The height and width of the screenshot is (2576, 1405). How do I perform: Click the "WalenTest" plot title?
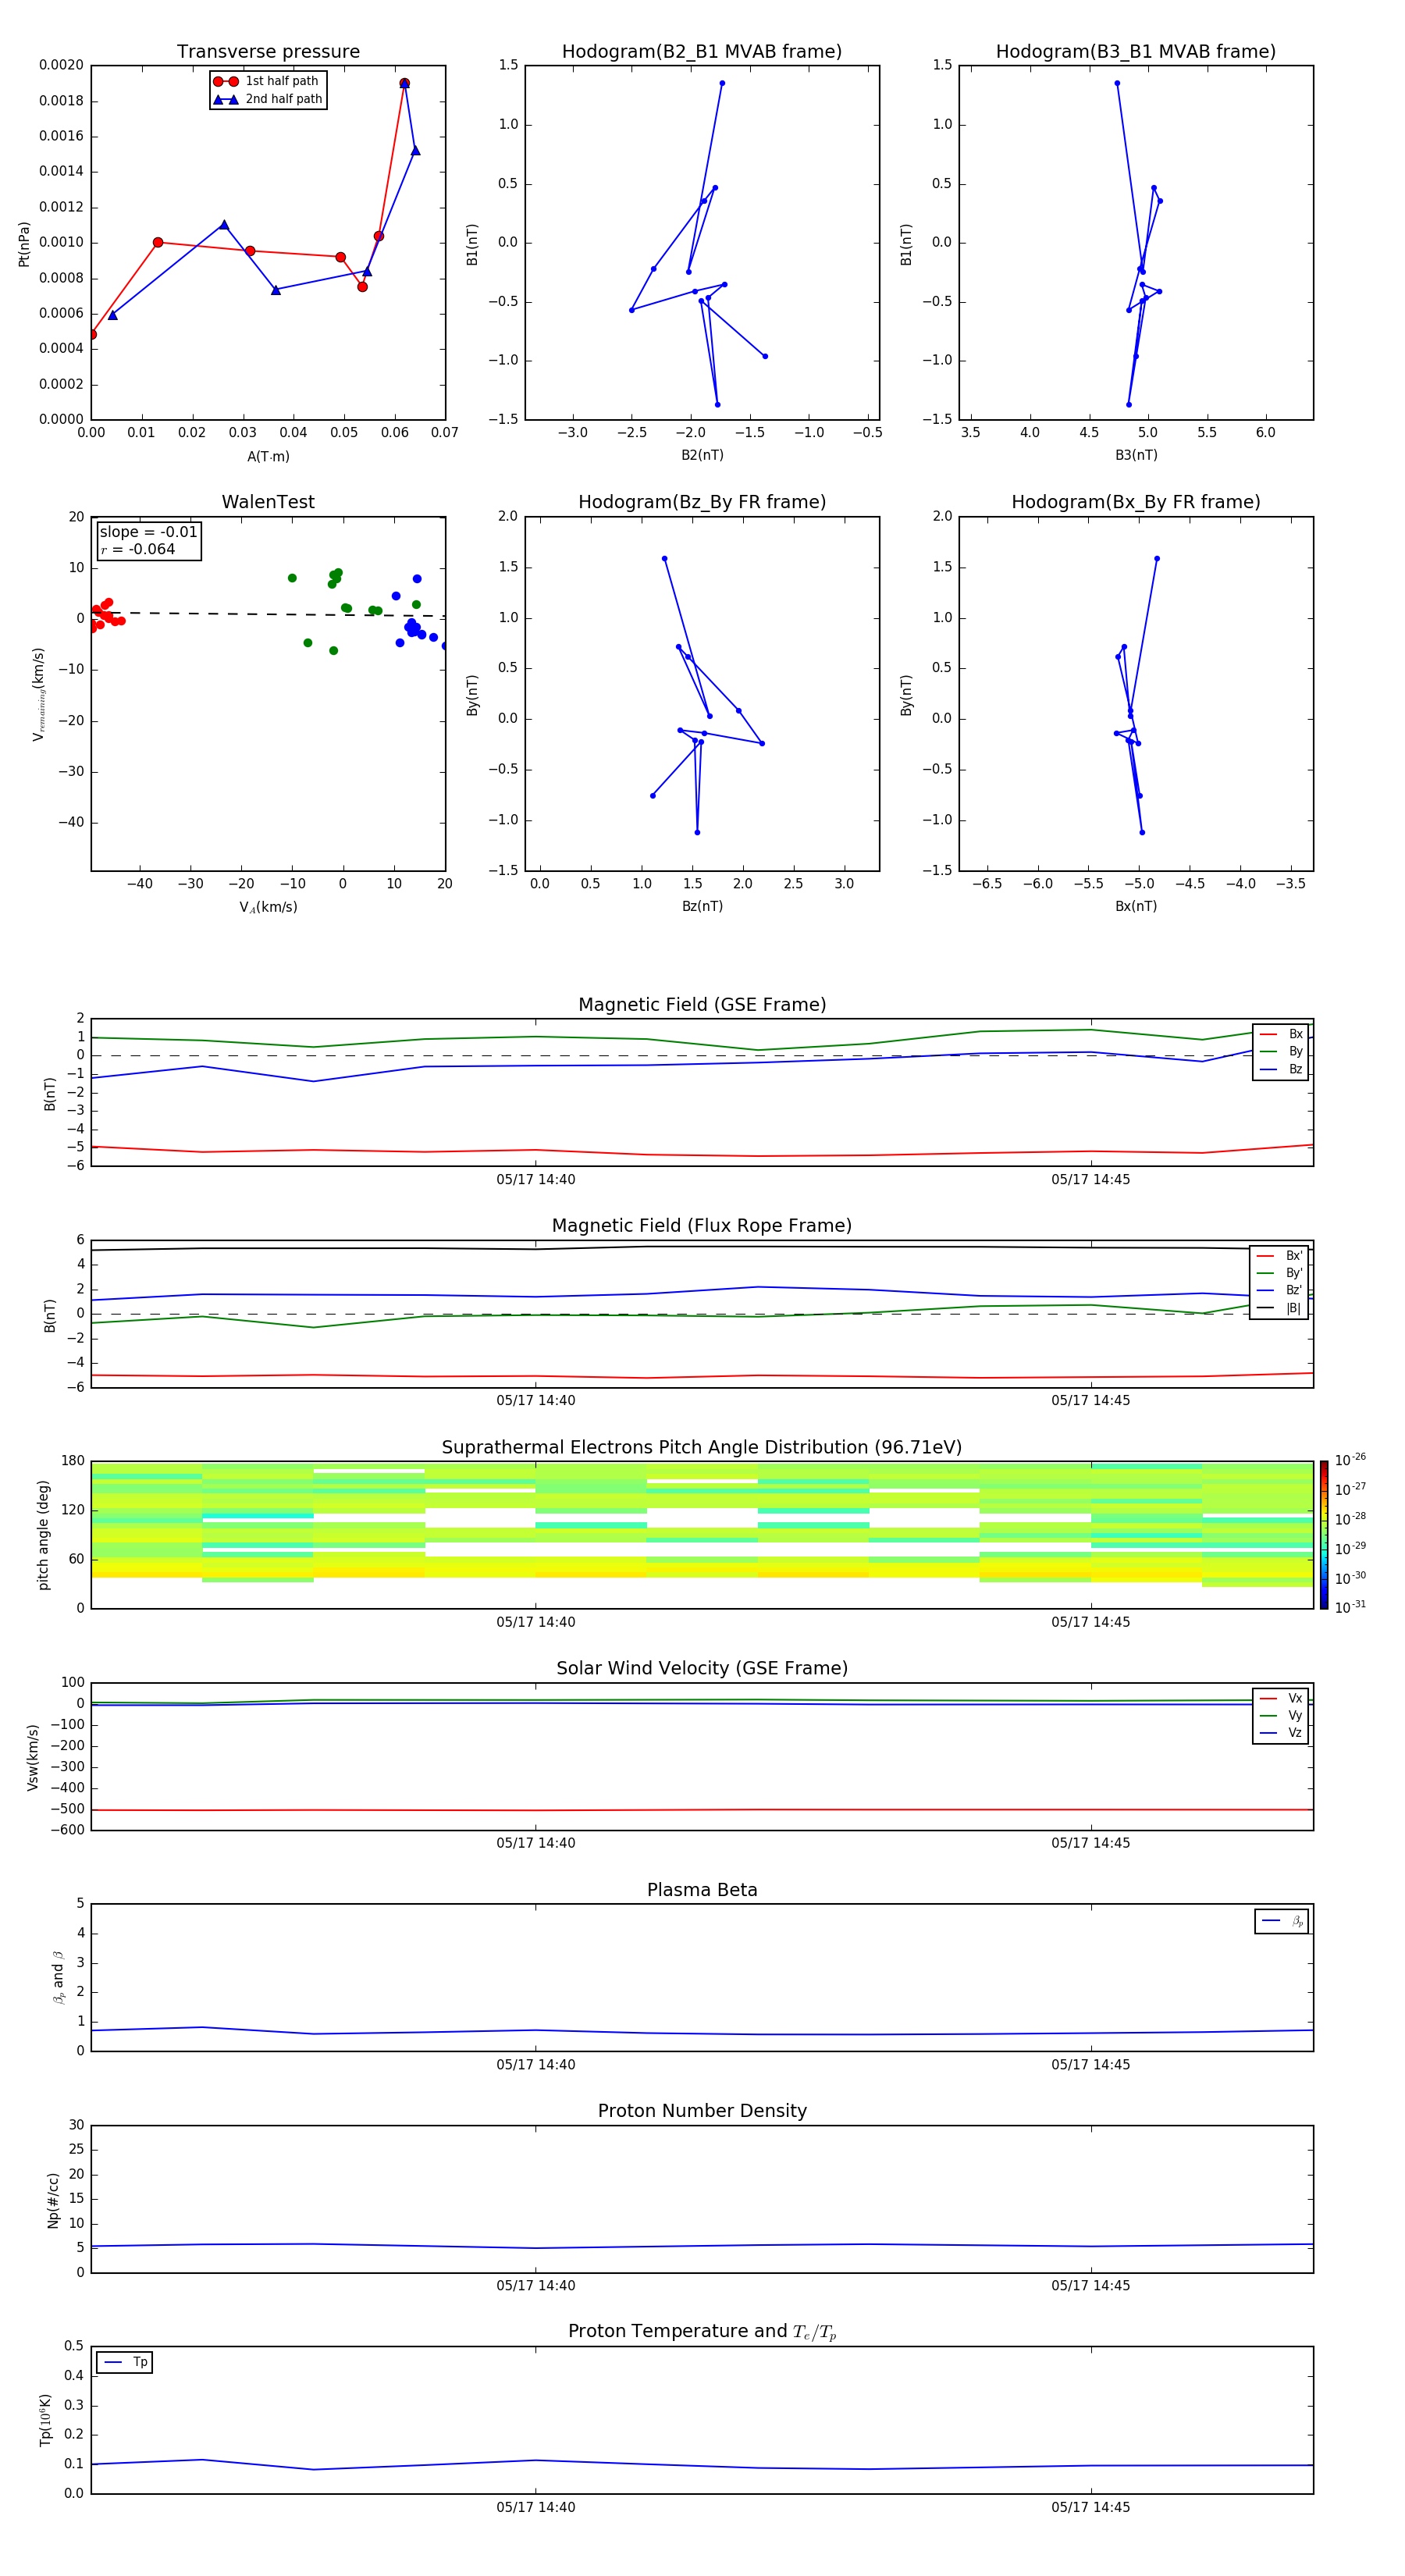coord(268,502)
